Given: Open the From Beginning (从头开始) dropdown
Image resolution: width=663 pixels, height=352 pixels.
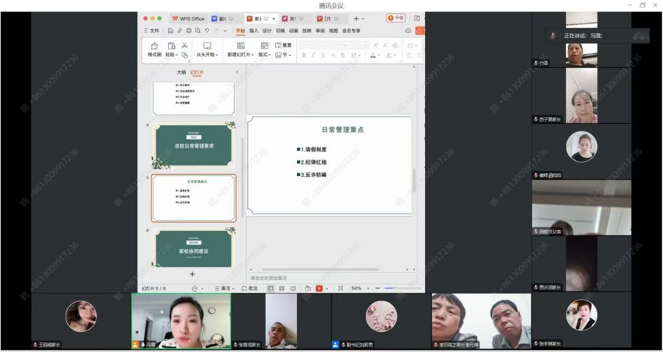Looking at the screenshot, I should [x=207, y=55].
